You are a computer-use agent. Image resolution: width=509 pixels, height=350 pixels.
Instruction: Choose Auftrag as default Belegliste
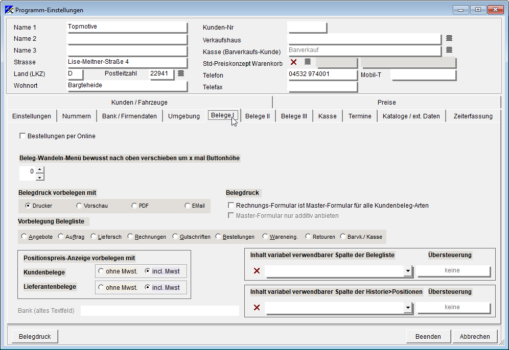[x=61, y=236]
